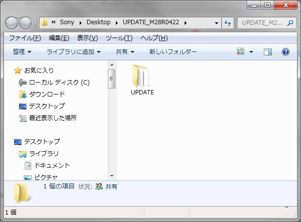The width and height of the screenshot is (301, 222).
Task: Open the 整理 dropdown menu
Action: pos(22,52)
